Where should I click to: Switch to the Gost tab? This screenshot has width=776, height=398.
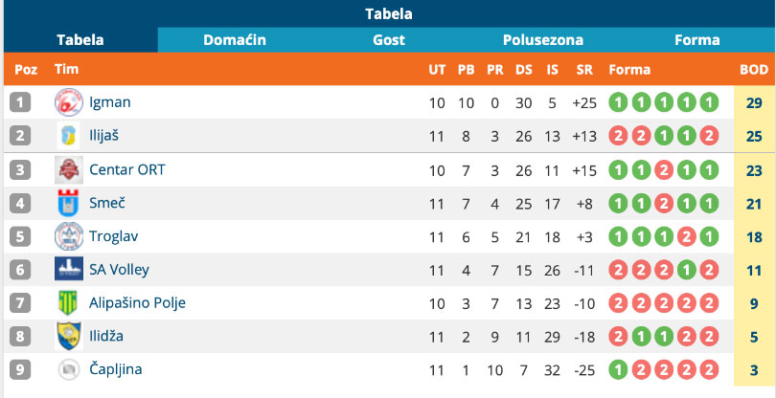tap(389, 40)
